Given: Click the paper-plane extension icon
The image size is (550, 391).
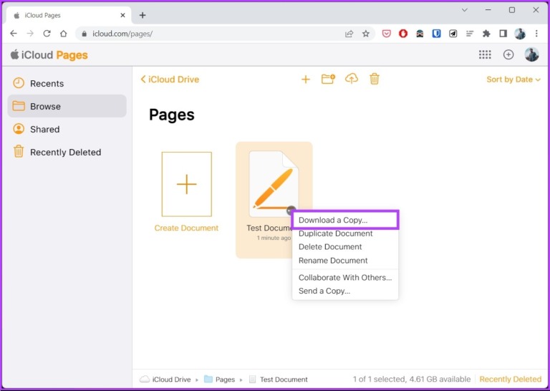Looking at the screenshot, I should pos(453,34).
